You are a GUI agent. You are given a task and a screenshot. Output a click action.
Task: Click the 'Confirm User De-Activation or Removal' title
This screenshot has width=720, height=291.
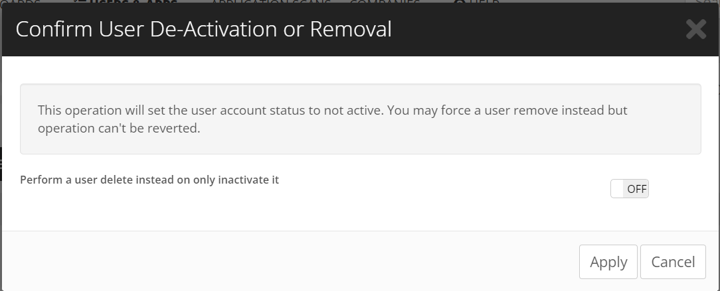tap(203, 29)
